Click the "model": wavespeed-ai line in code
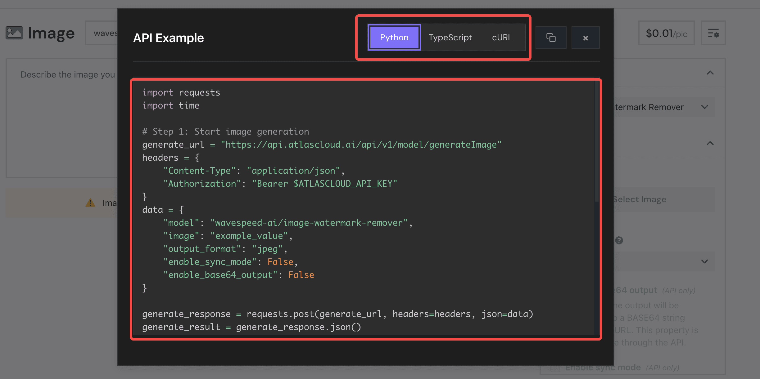 click(288, 223)
